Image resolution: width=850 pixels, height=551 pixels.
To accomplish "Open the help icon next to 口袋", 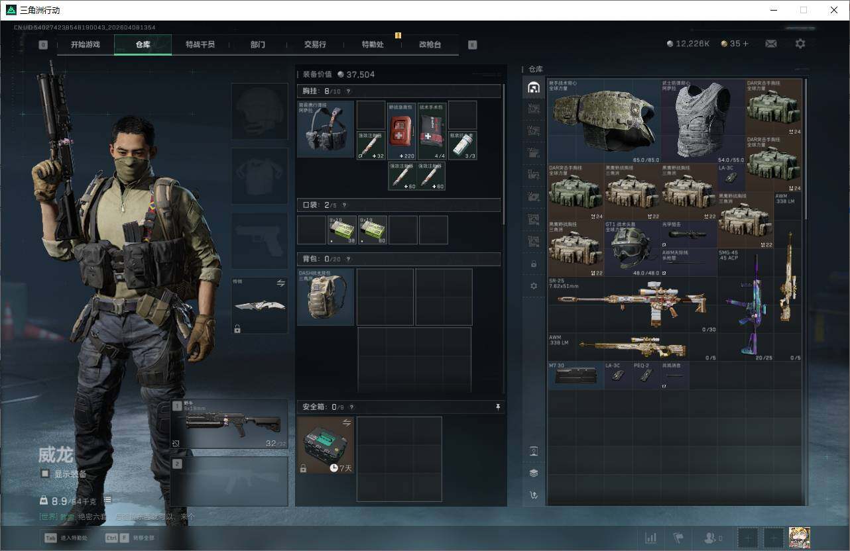I will 344,205.
